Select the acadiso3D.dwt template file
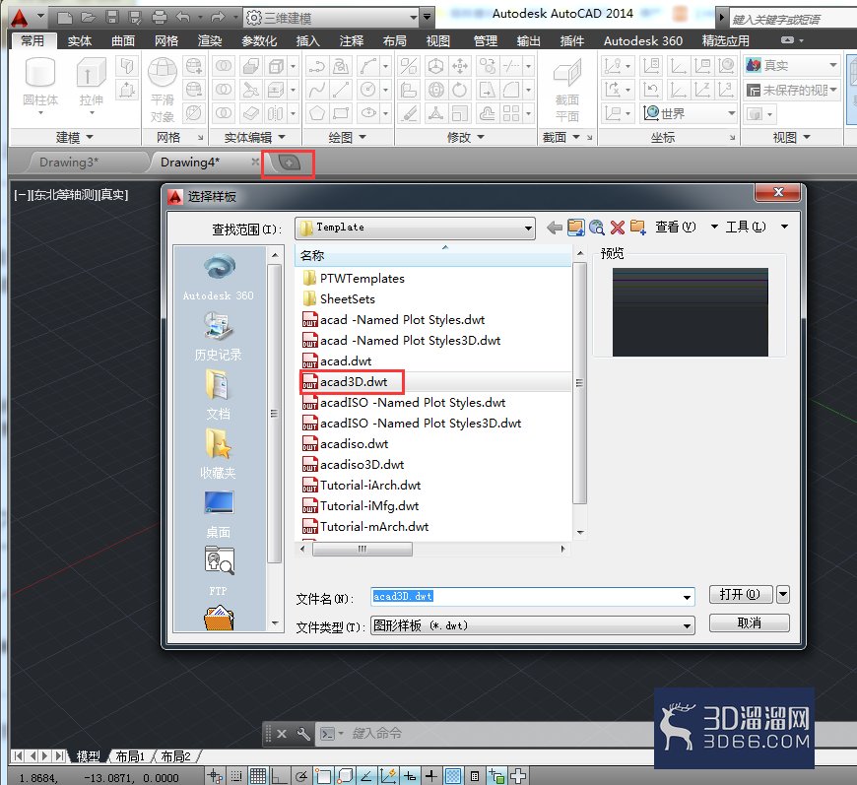The width and height of the screenshot is (857, 785). [x=362, y=465]
